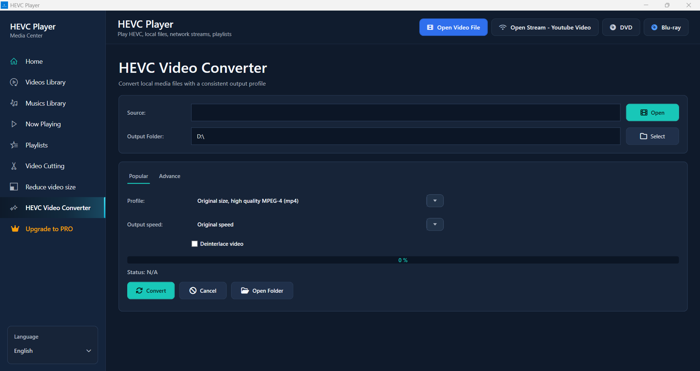Click the 'Original speed' value text
This screenshot has height=371, width=700.
(215, 225)
